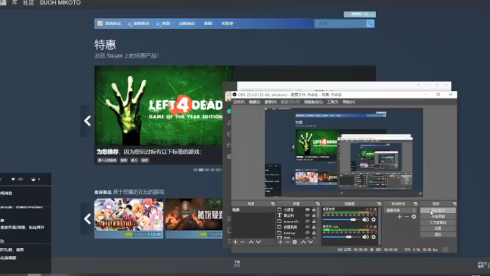Open the Steam wishlist (12) button

pyautogui.click(x=360, y=14)
